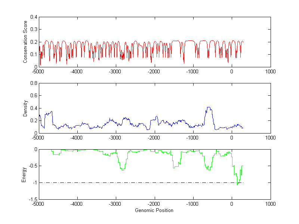The width and height of the screenshot is (299, 224).
Task: Select the green energy dip near -2800
Action: click(122, 169)
